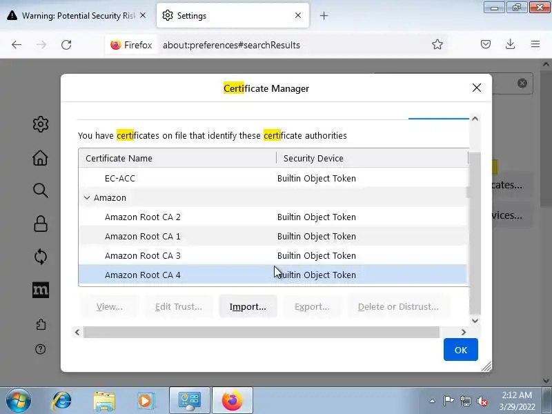Select the EC-ACC certificate row
Image resolution: width=552 pixels, height=414 pixels.
pyautogui.click(x=273, y=178)
